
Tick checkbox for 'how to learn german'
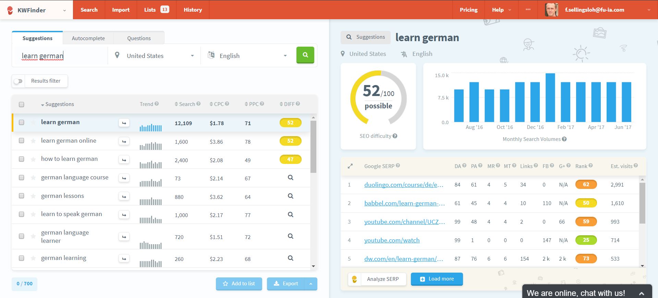pyautogui.click(x=21, y=159)
